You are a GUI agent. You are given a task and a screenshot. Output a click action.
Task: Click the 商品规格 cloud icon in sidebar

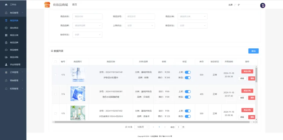(x=6, y=50)
